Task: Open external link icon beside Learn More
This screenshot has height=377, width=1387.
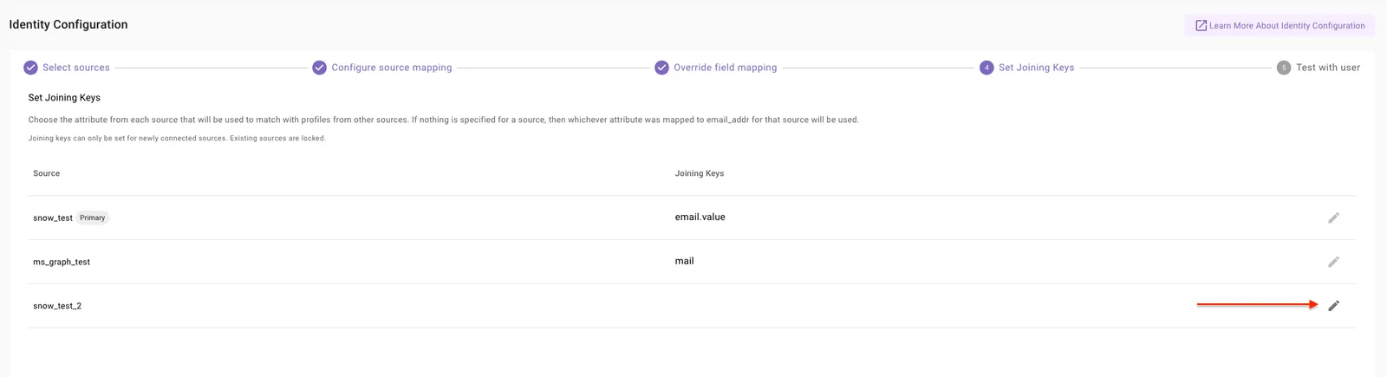Action: (x=1201, y=26)
